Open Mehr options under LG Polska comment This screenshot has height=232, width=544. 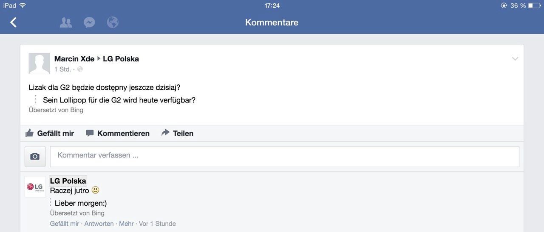(126, 224)
